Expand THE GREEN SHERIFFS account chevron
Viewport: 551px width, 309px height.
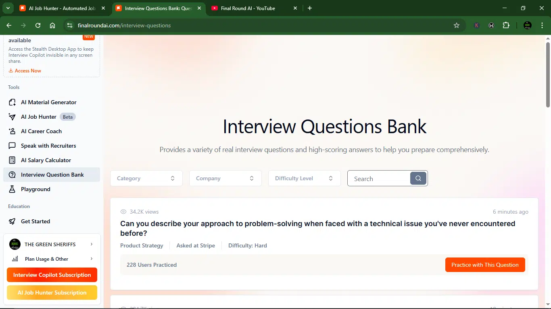92,244
